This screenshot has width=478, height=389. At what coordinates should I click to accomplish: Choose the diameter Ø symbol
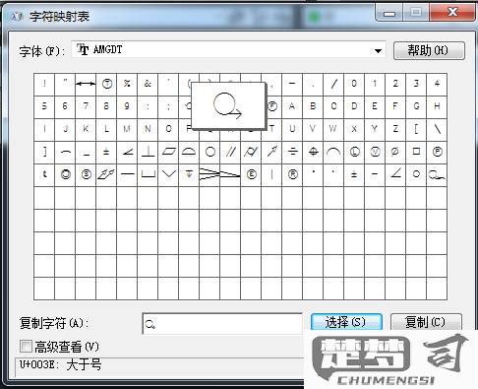coord(395,152)
